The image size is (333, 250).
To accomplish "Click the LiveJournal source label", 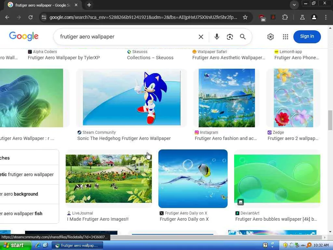I will pos(82,213).
